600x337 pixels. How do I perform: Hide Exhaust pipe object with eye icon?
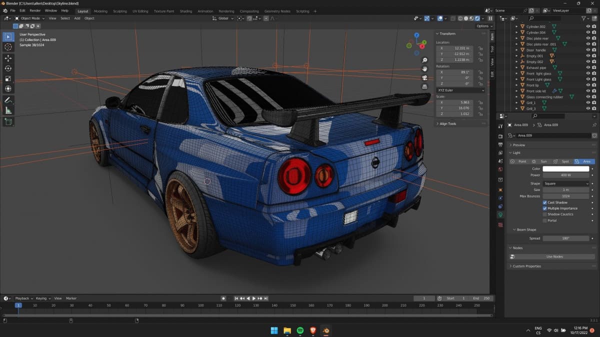tap(588, 67)
